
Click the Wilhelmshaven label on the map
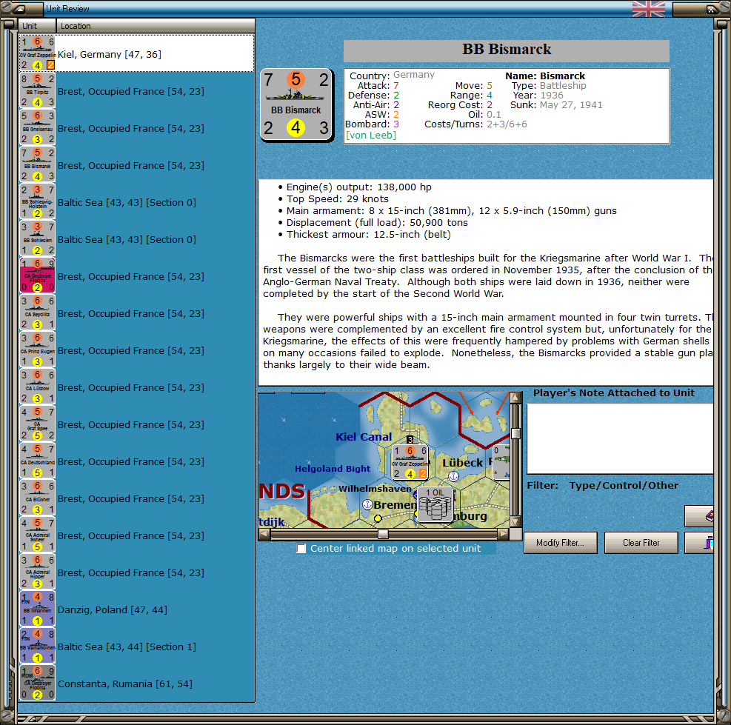(375, 489)
